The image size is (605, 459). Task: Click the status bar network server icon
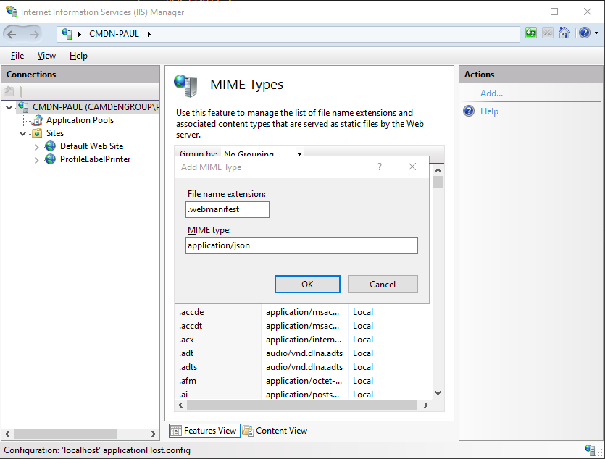point(590,450)
